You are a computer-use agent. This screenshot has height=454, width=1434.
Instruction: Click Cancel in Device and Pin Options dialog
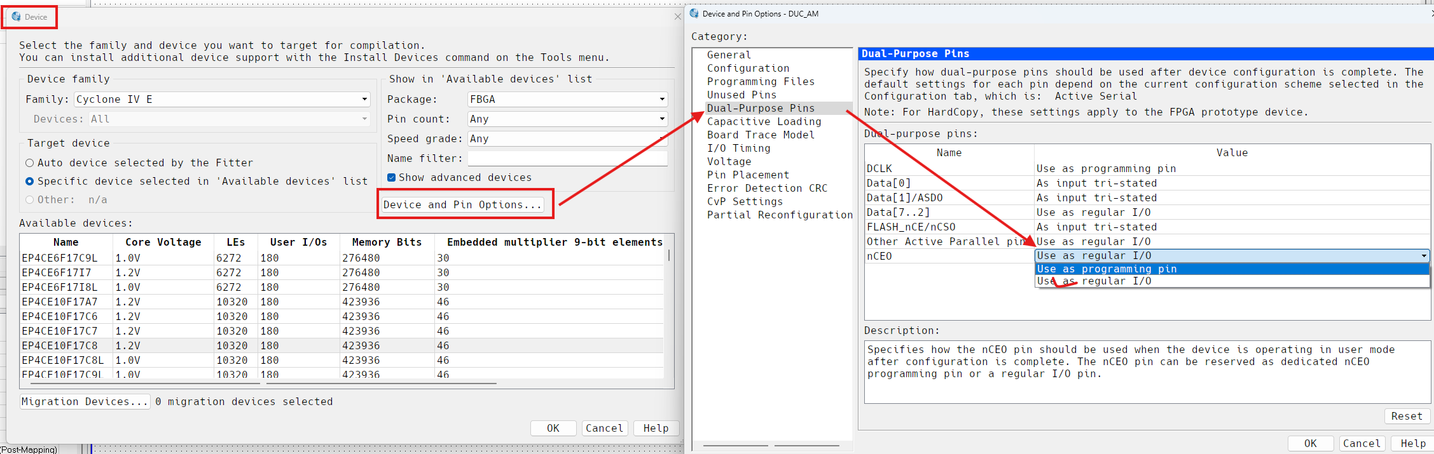(1362, 443)
